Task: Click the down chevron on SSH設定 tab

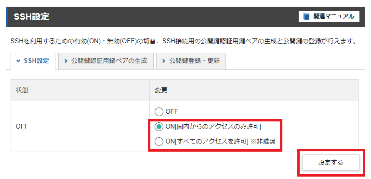Action: pos(18,61)
